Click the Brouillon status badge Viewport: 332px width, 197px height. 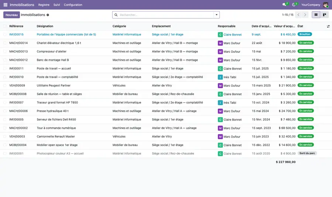pyautogui.click(x=305, y=34)
